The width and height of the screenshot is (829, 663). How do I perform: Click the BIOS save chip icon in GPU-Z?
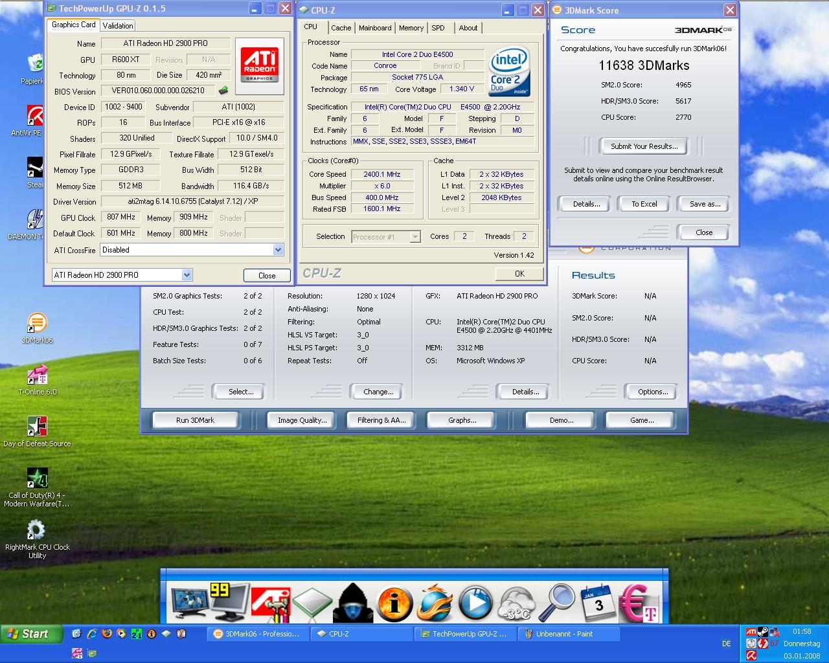[x=223, y=91]
